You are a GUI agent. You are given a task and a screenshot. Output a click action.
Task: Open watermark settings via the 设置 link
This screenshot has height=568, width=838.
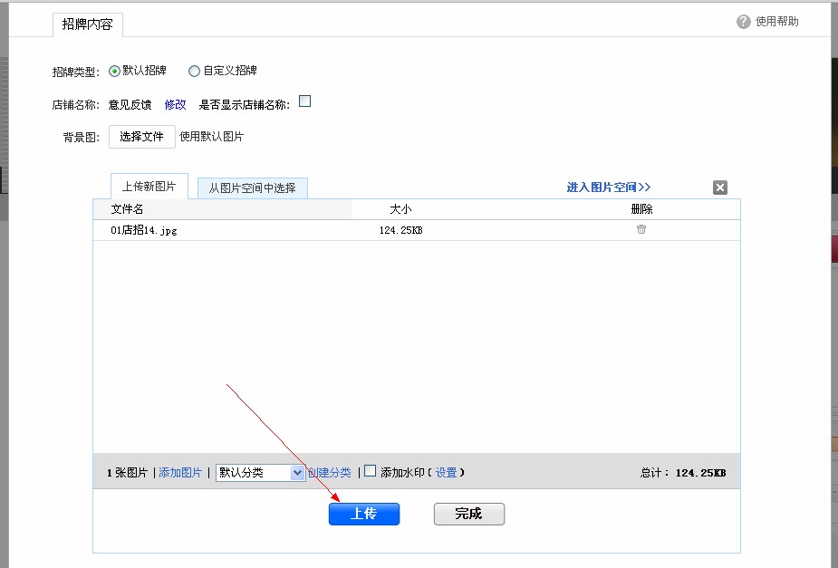tap(446, 472)
